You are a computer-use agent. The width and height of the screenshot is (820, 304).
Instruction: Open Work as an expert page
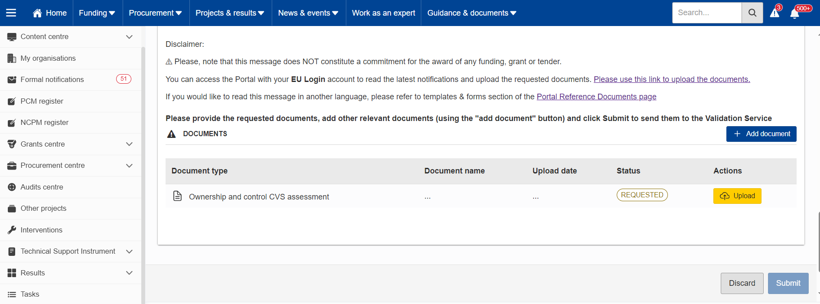coord(384,13)
